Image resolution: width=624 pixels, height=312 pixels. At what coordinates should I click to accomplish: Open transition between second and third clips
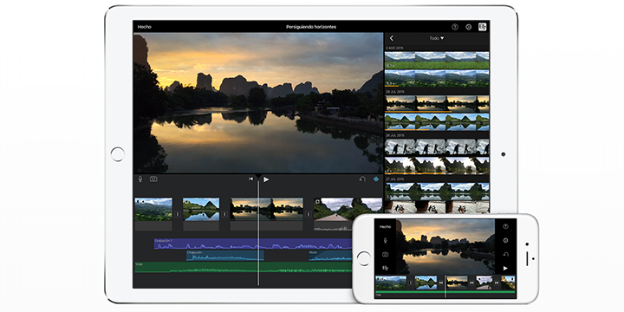pos(224,214)
